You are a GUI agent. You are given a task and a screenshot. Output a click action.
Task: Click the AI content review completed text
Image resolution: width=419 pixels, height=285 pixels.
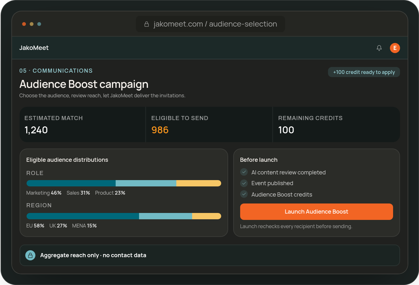click(288, 173)
